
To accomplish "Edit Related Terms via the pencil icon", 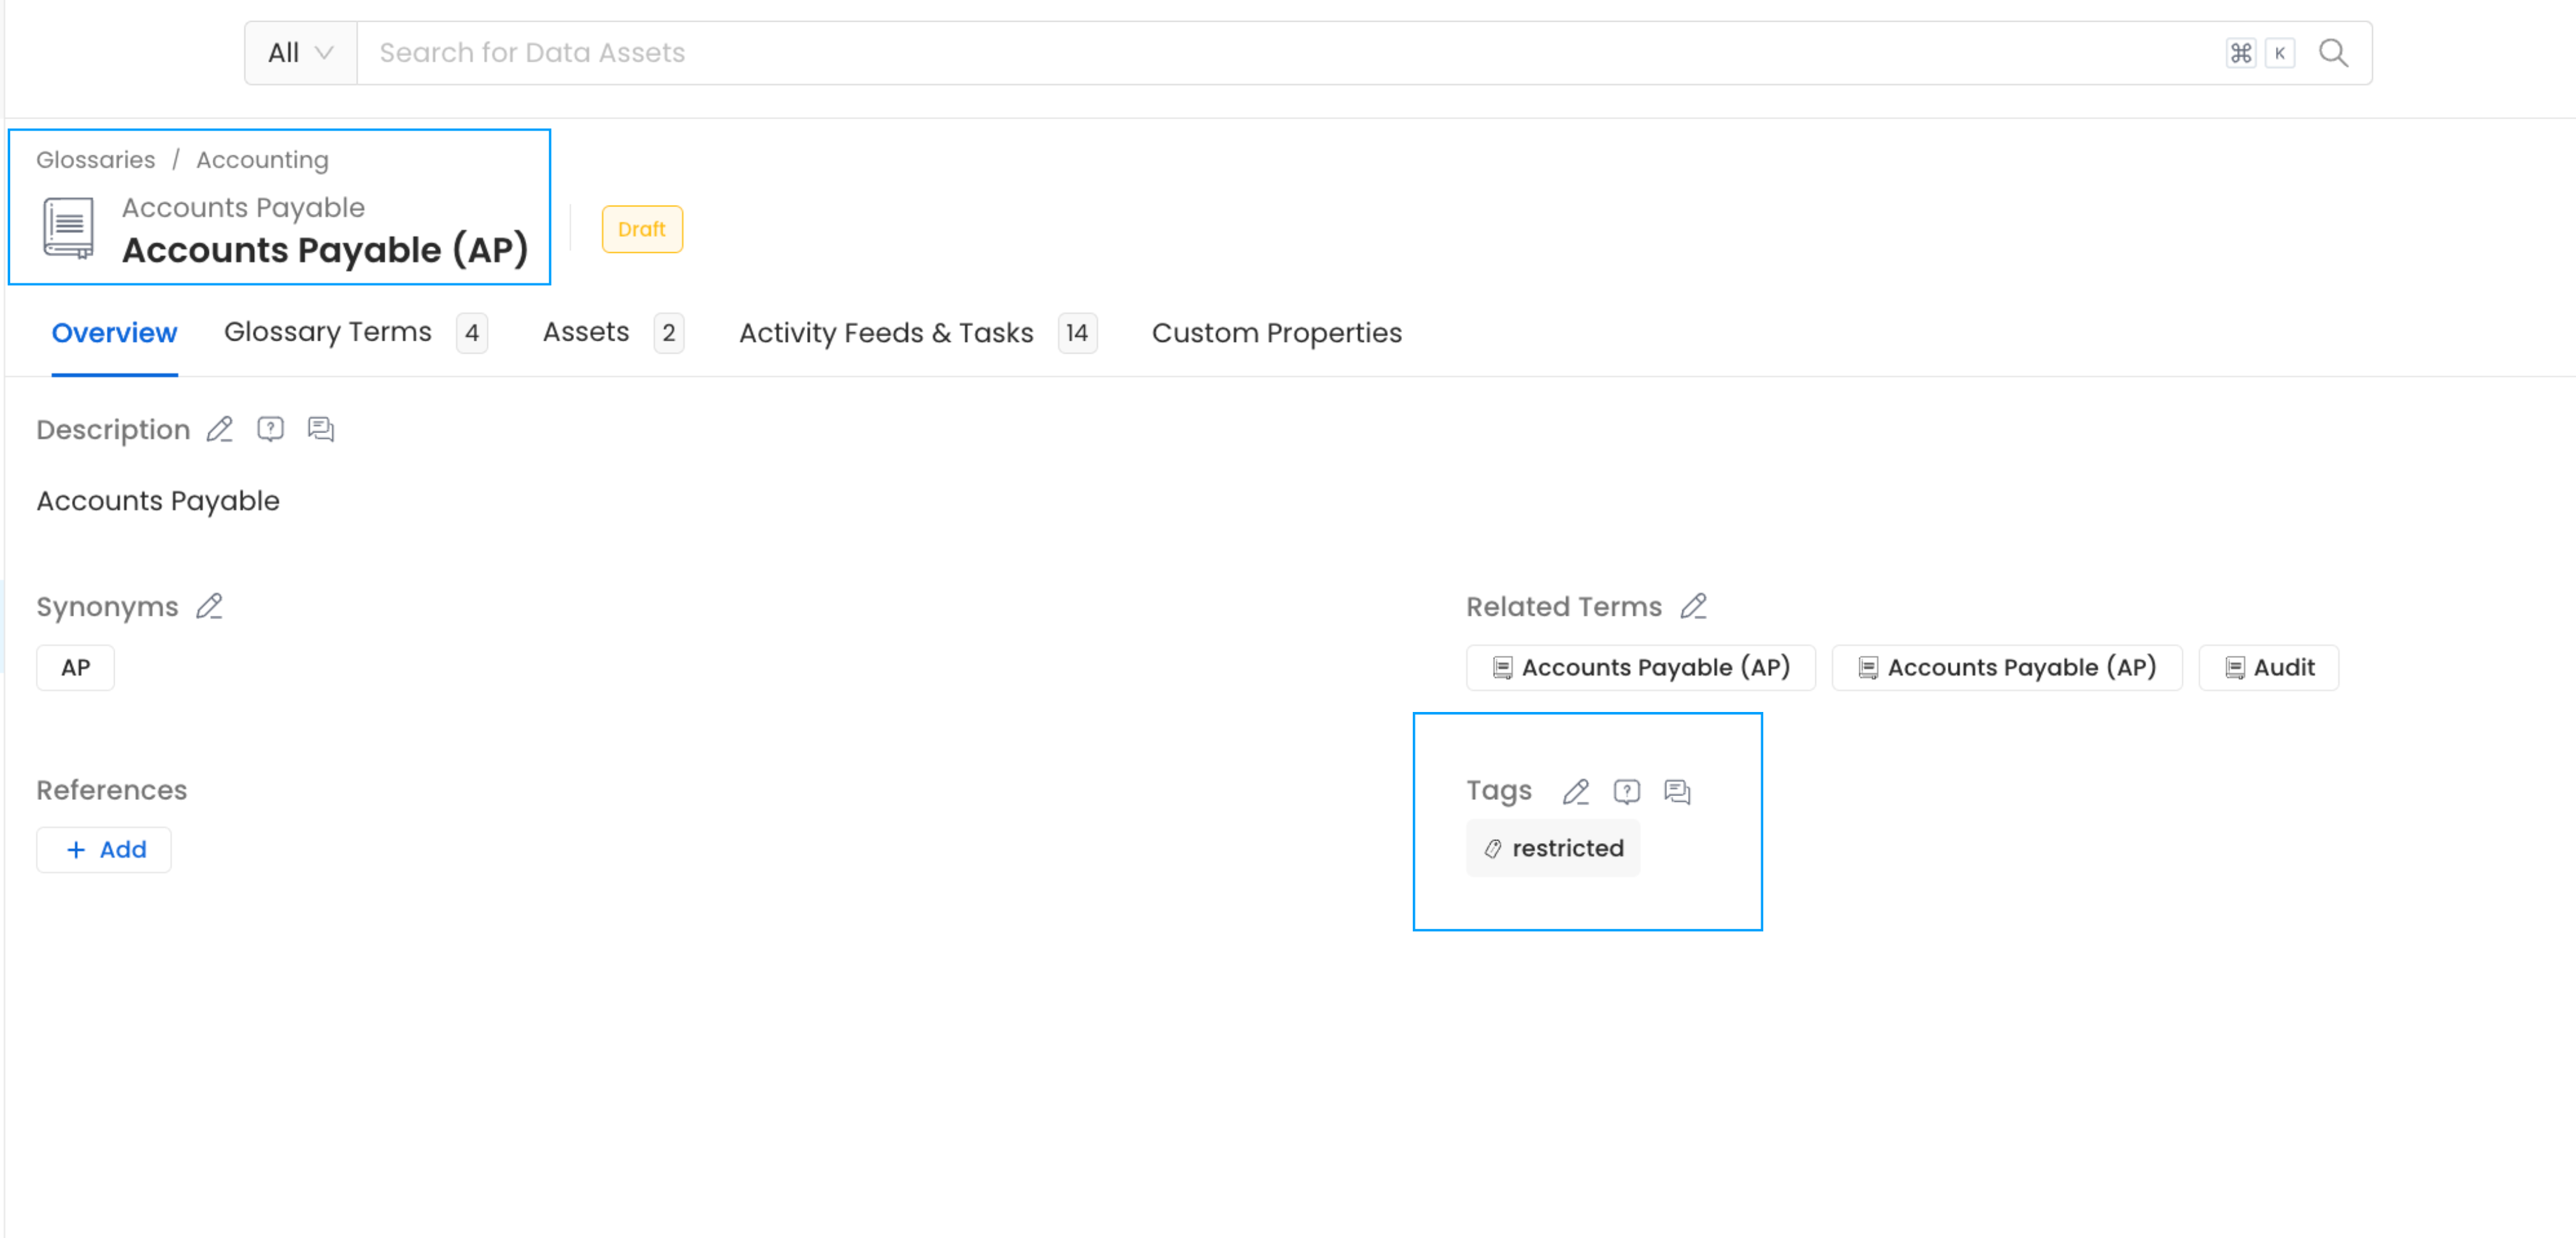I will coord(1695,606).
